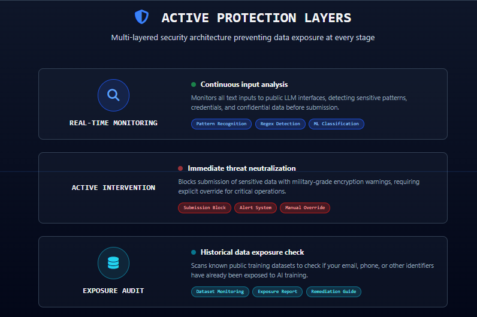Click the green Continuous input analysis dot
This screenshot has width=477, height=317.
point(194,84)
